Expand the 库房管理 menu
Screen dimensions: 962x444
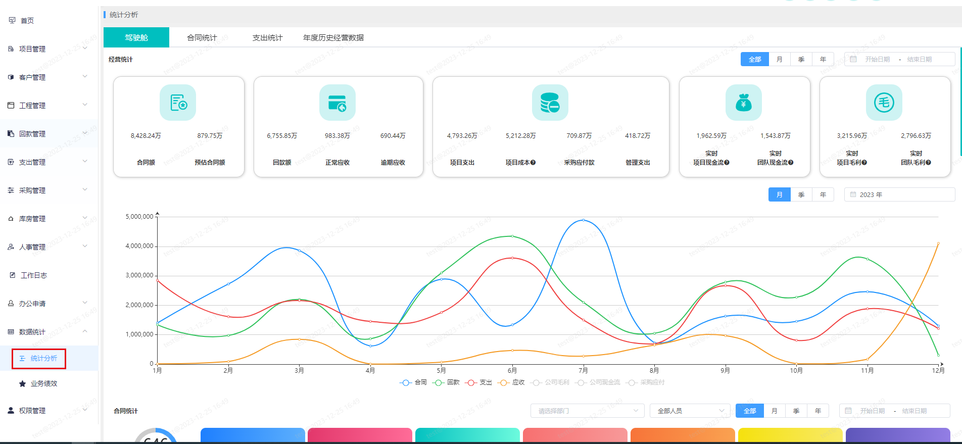[x=85, y=218]
